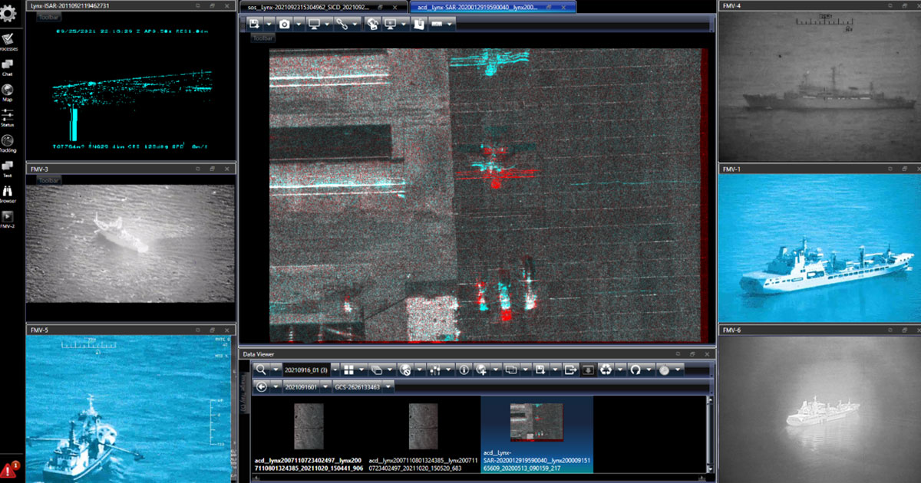The width and height of the screenshot is (921, 483).
Task: Open the Processes panel from the sidebar
Action: [x=9, y=39]
